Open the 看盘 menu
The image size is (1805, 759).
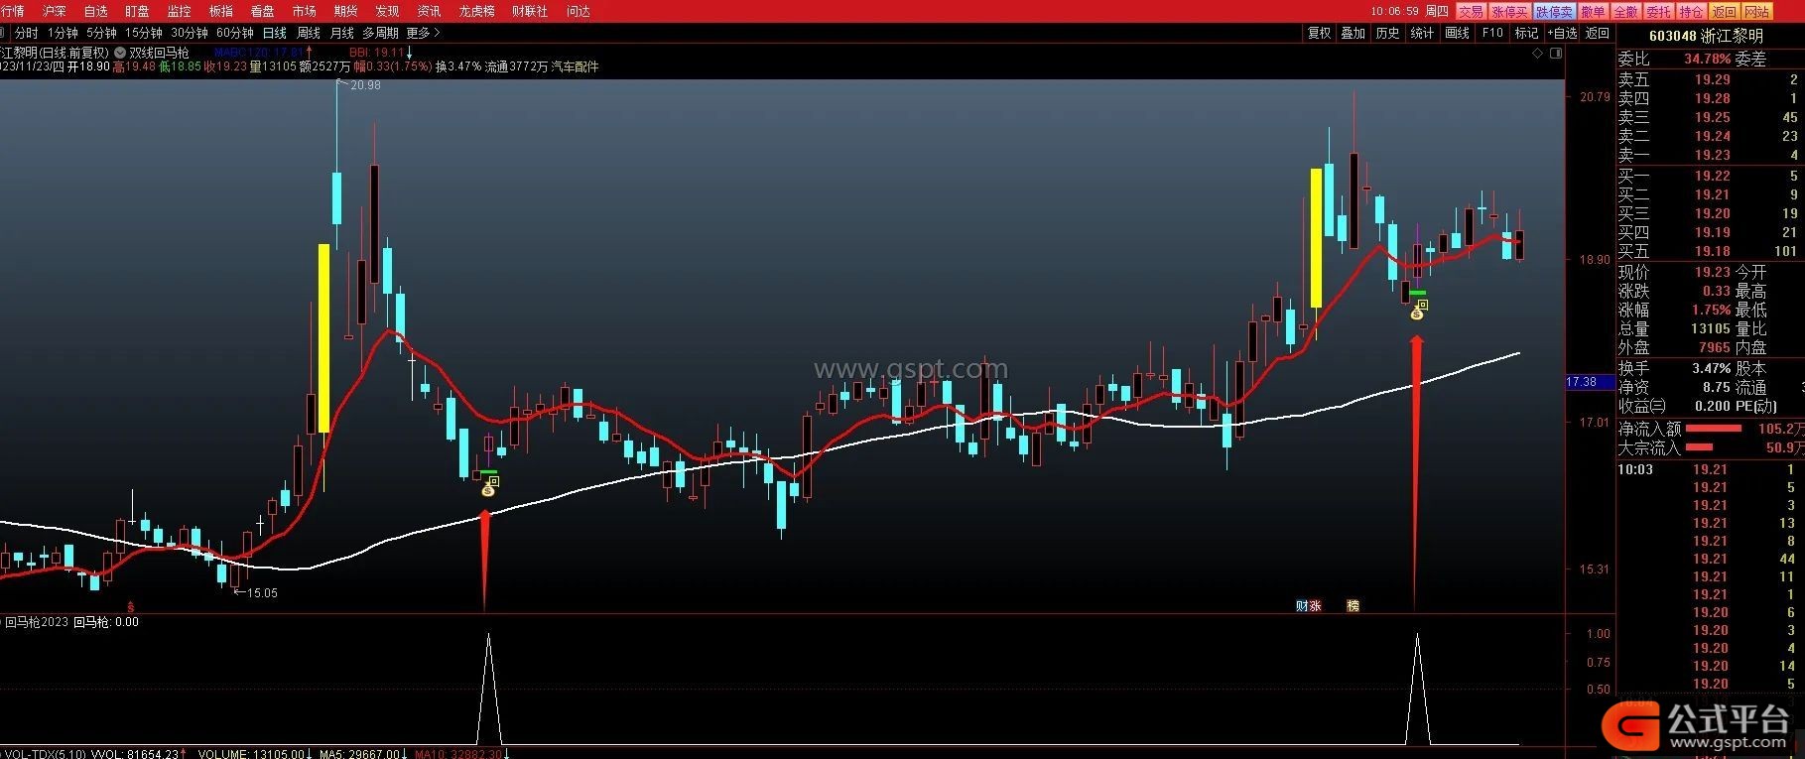(x=262, y=11)
